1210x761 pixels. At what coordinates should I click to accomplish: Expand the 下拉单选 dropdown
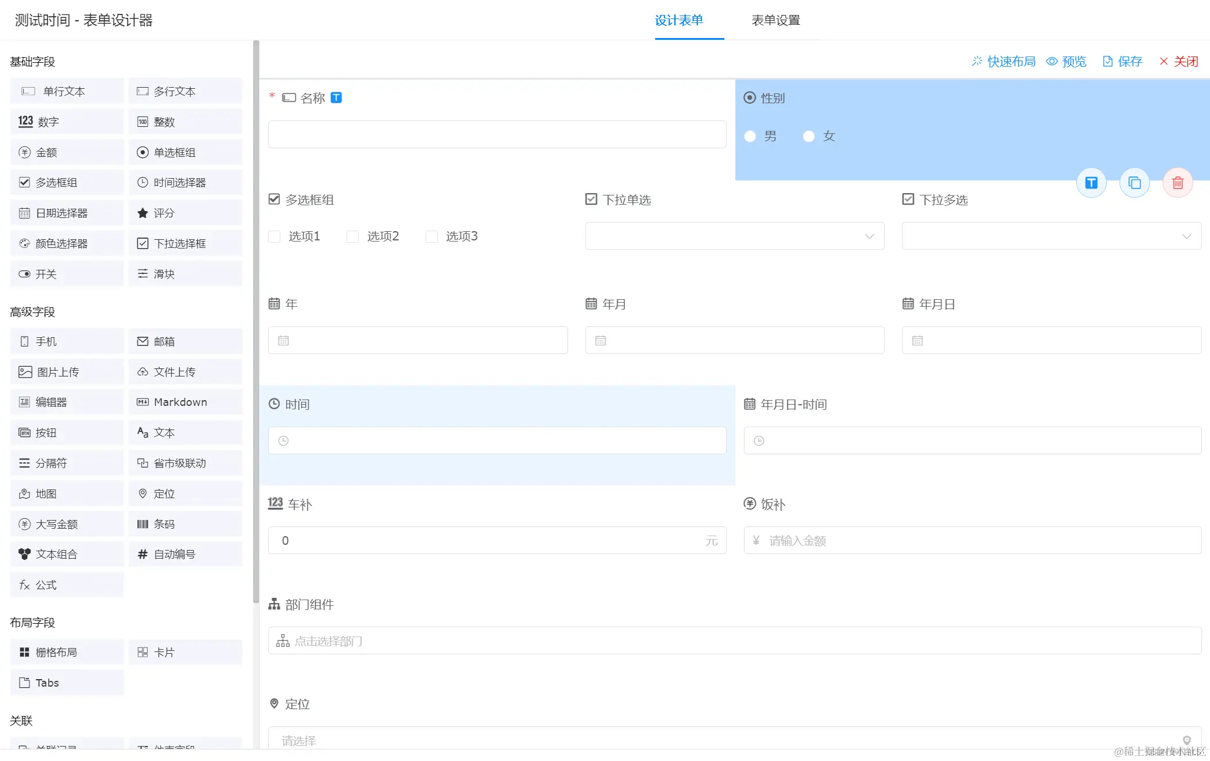click(734, 236)
